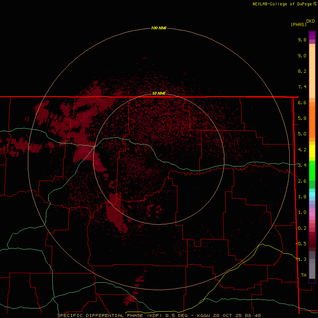The width and height of the screenshot is (318, 318).
Task: Pick the cyan segment of the color bar
Action: click(x=312, y=194)
